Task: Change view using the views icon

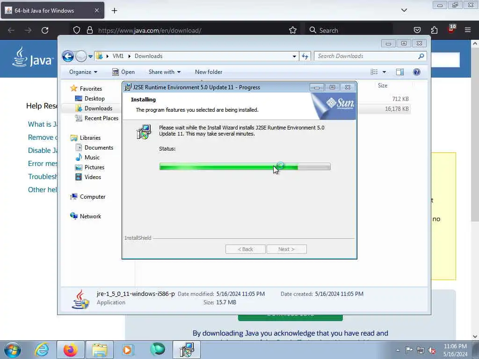Action: (374, 72)
